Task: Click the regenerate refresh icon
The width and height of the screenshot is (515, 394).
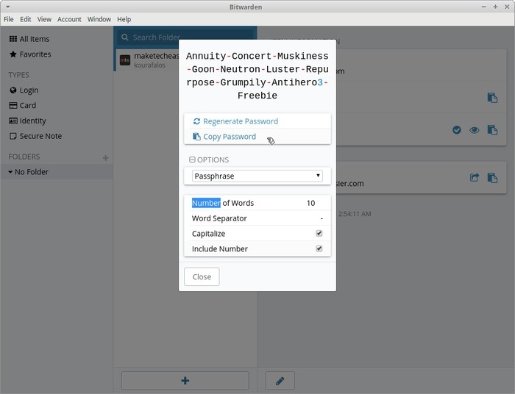Action: [x=196, y=121]
